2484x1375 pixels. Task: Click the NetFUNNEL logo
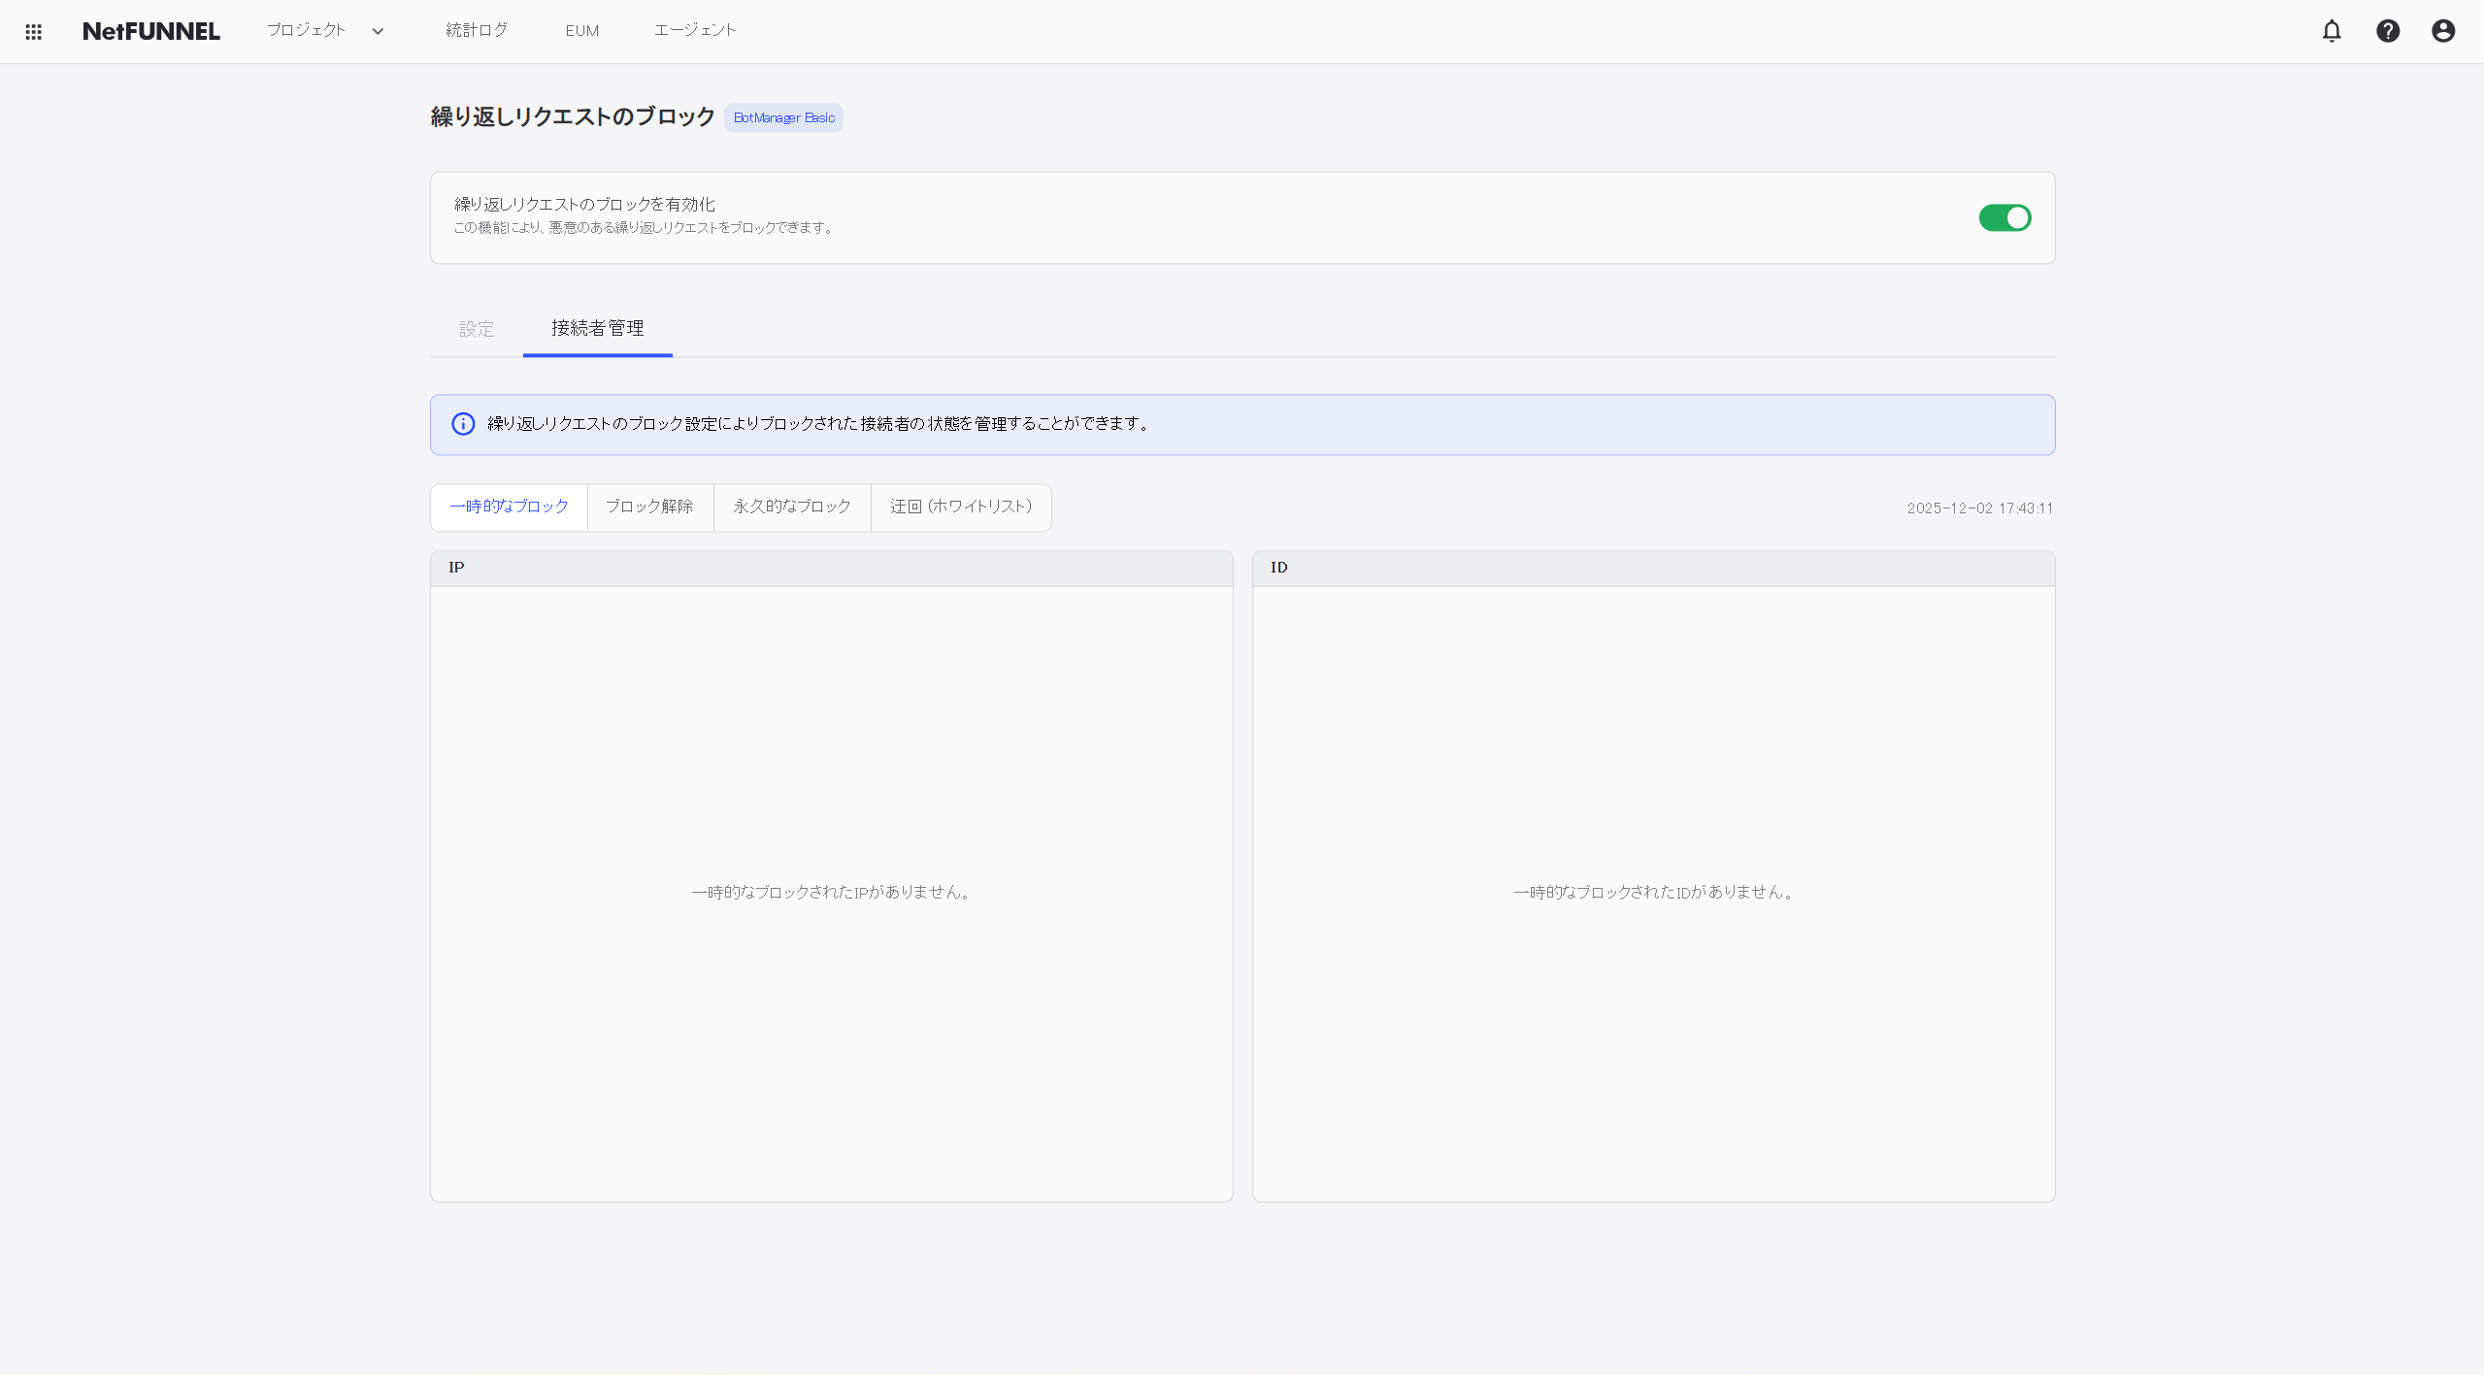[x=150, y=30]
